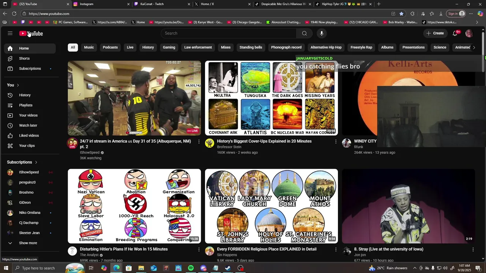Viewport: 486px width, 273px height.
Task: Open the browser tab list dropdown
Action: pyautogui.click(x=5, y=4)
